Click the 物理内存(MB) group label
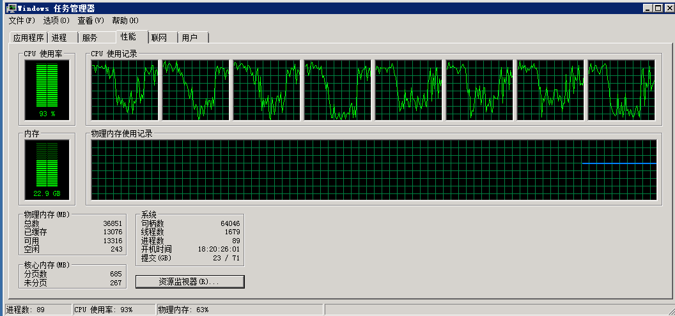The image size is (675, 316). tap(47, 214)
